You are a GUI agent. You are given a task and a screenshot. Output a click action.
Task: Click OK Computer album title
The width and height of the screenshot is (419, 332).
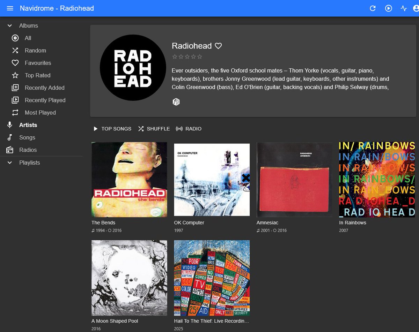(189, 222)
